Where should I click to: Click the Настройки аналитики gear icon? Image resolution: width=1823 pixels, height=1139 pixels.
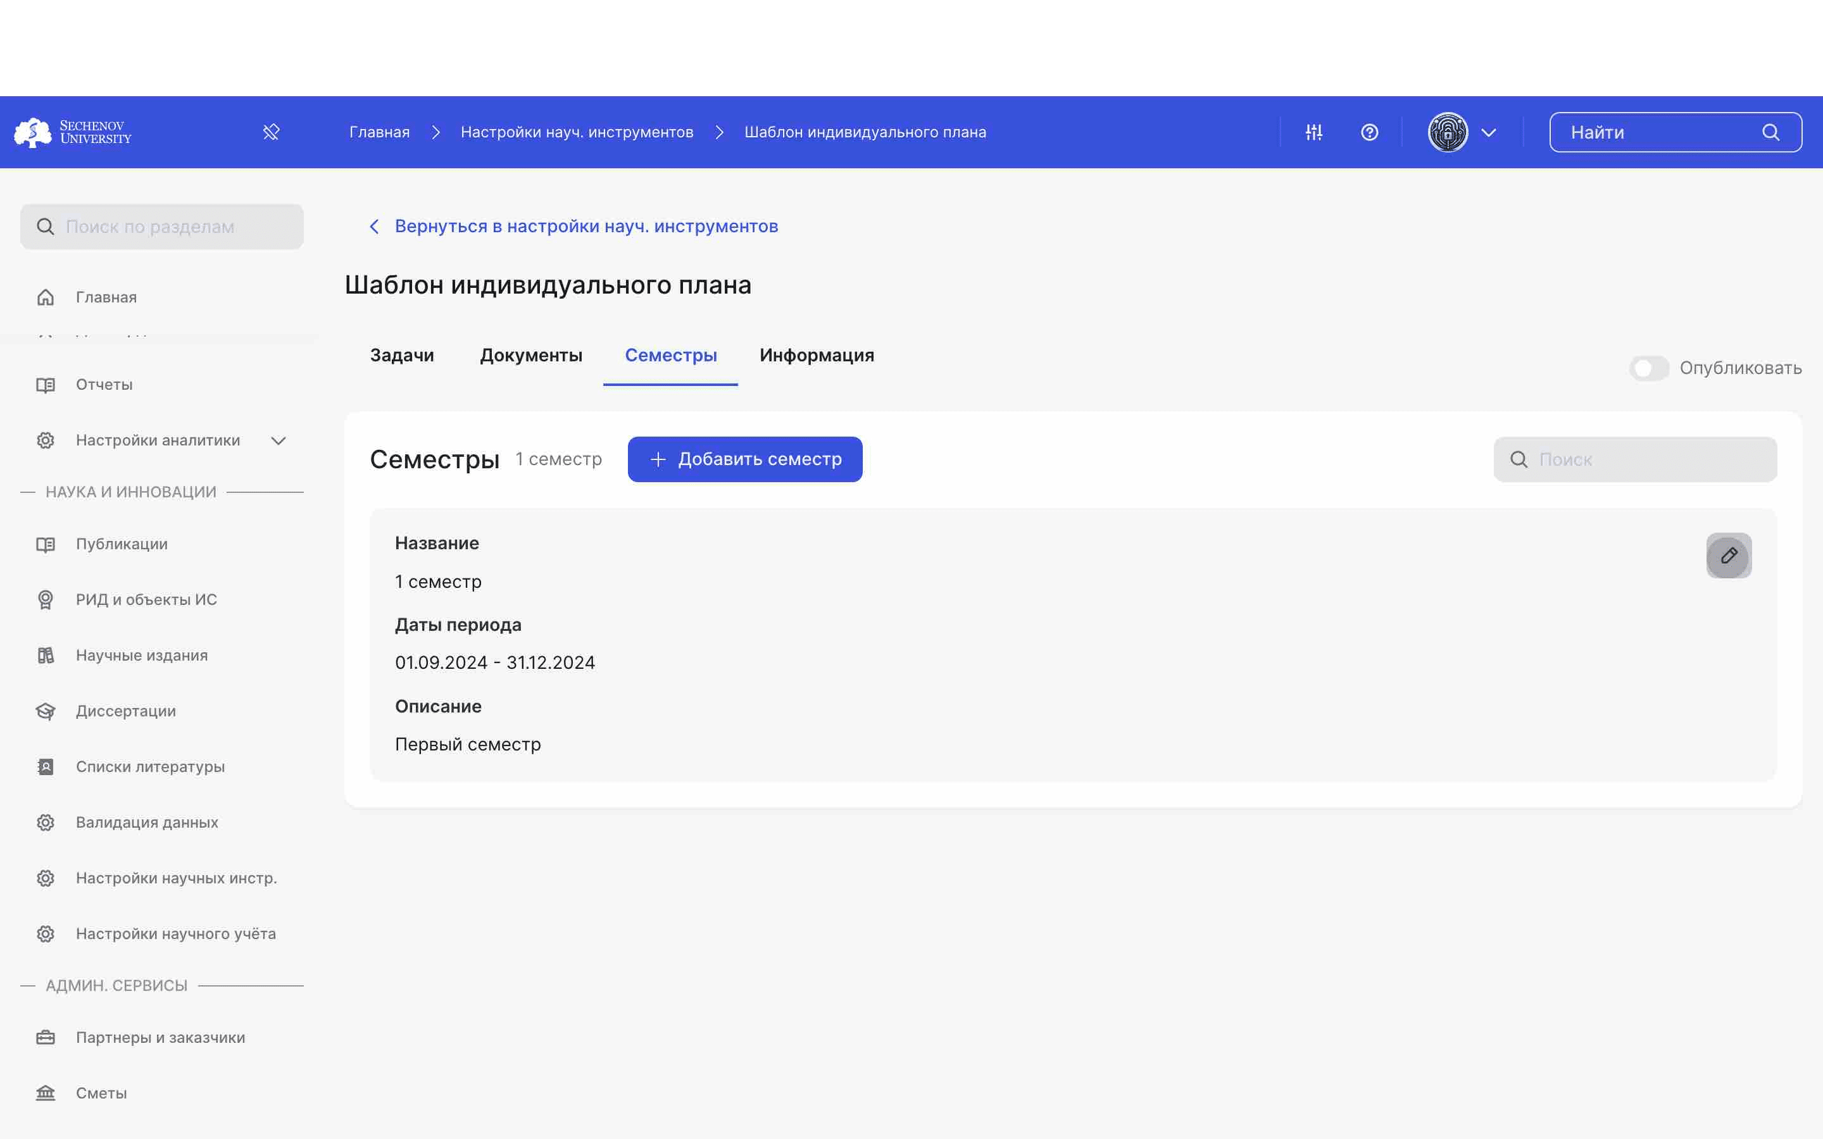pos(45,440)
